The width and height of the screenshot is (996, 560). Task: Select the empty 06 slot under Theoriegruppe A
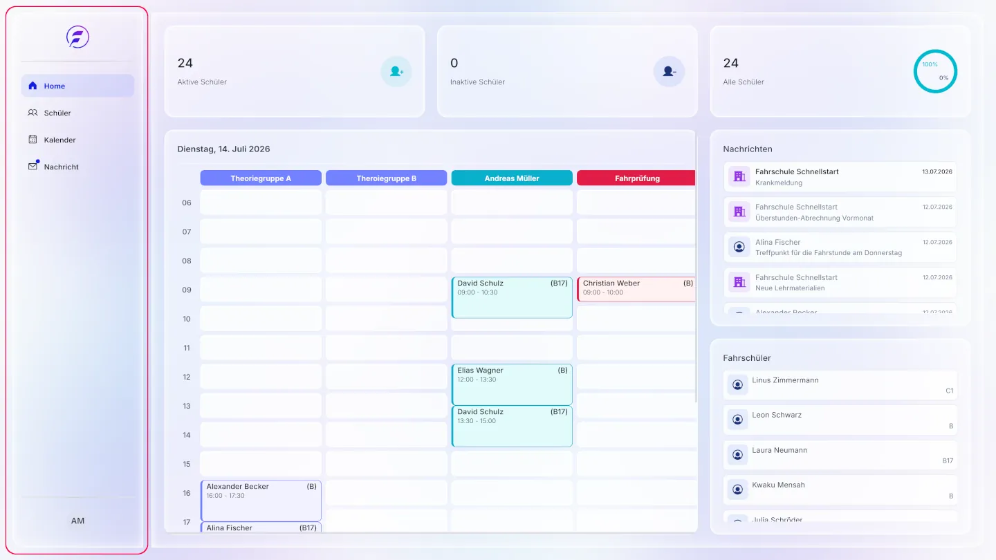(261, 203)
